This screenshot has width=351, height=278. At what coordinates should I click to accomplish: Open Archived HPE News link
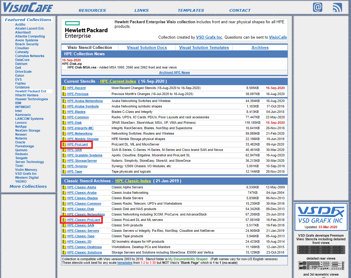(174, 73)
